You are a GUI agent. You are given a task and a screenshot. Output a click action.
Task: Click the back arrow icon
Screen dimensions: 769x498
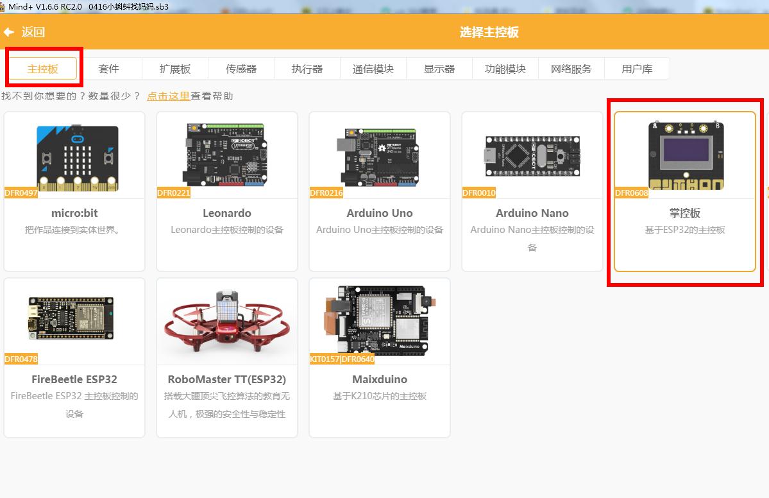click(9, 32)
